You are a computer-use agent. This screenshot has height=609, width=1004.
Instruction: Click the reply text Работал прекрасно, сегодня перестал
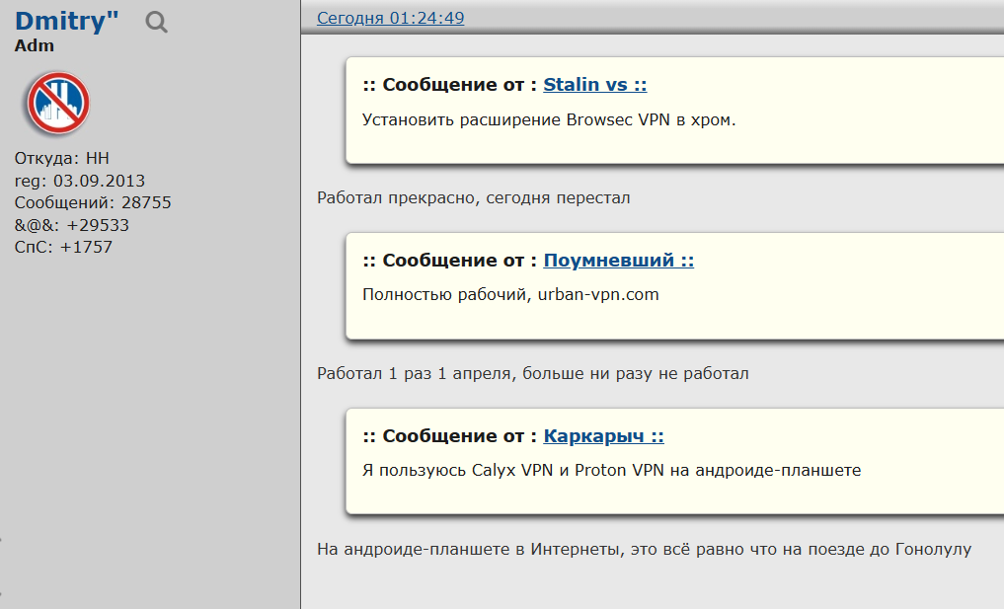pyautogui.click(x=473, y=197)
